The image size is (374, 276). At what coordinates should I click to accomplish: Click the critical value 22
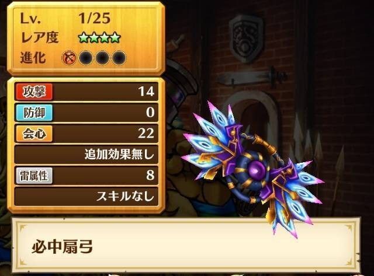click(146, 134)
